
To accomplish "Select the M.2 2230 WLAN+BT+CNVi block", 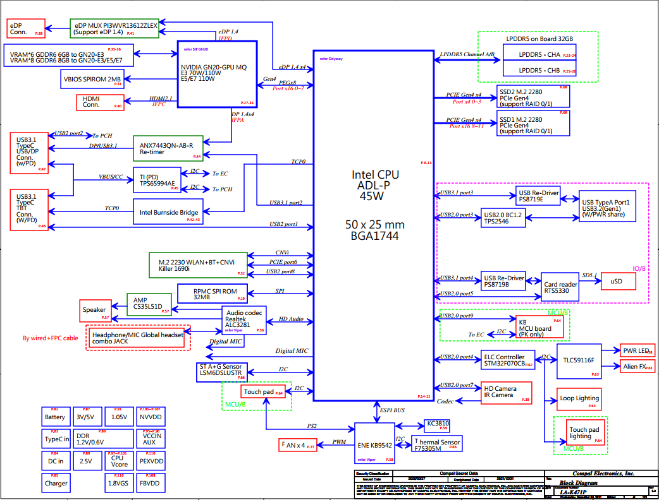I will point(198,265).
